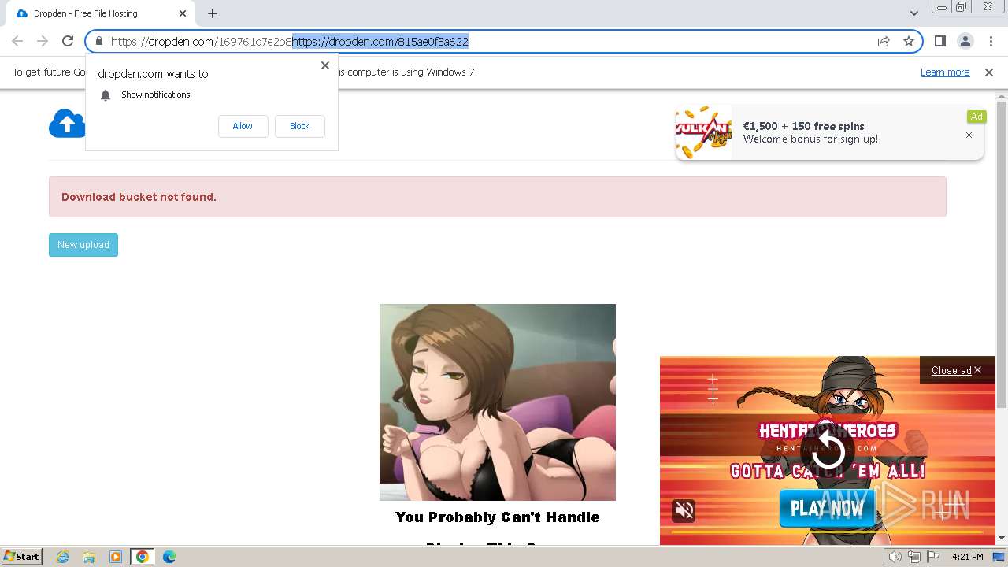Click the scrollbar down arrow
Viewport: 1008px width, 567px height.
(1002, 539)
